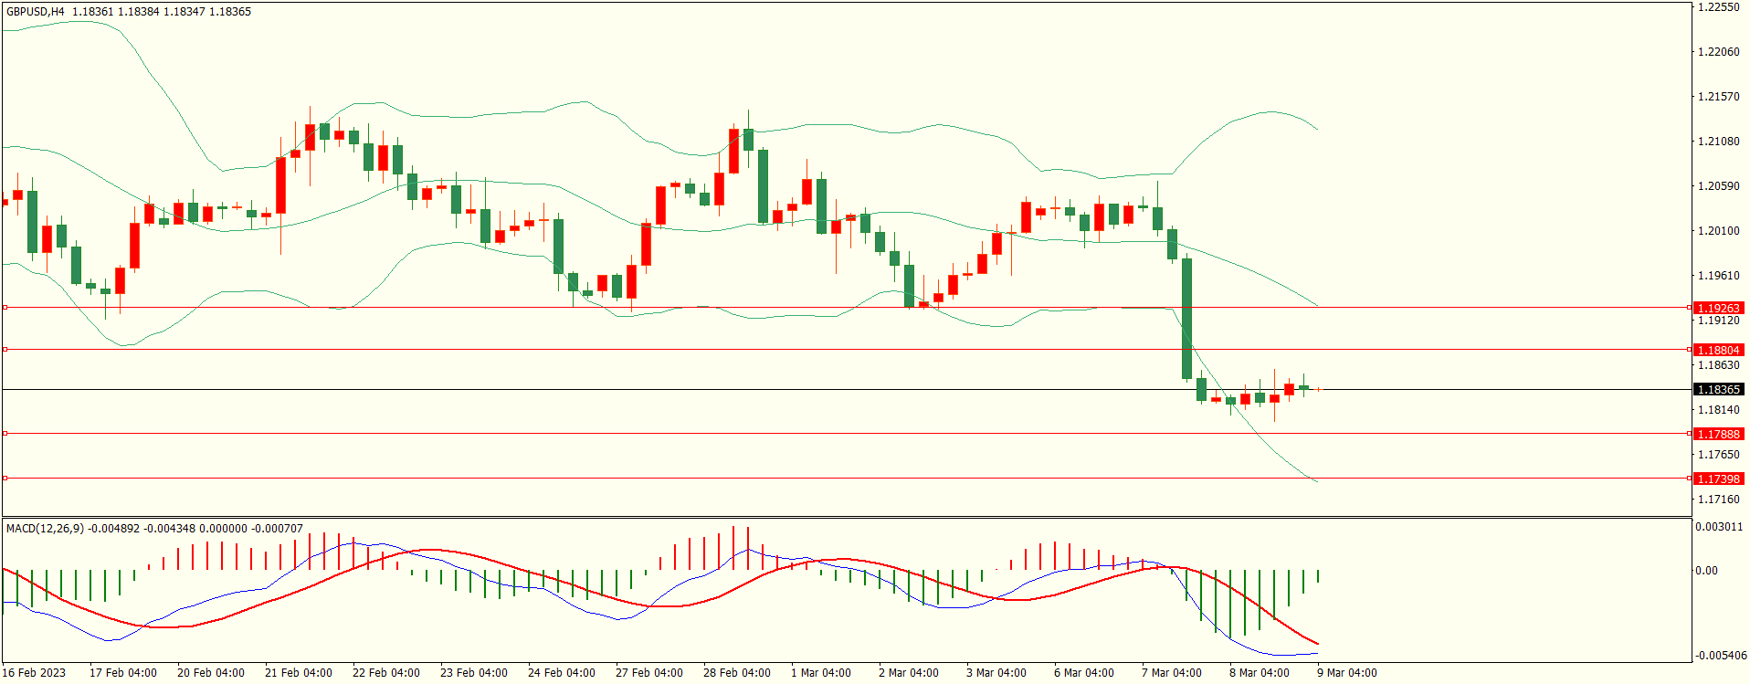
Task: Click the 1.22060 price scale value
Action: (x=1718, y=52)
